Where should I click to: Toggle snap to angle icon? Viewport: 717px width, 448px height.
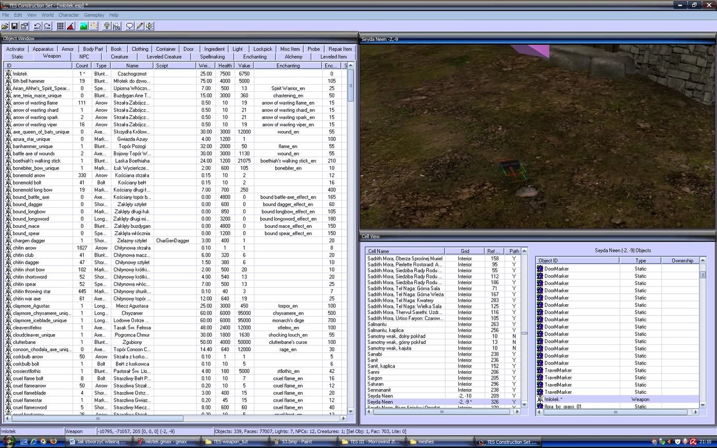(71, 26)
